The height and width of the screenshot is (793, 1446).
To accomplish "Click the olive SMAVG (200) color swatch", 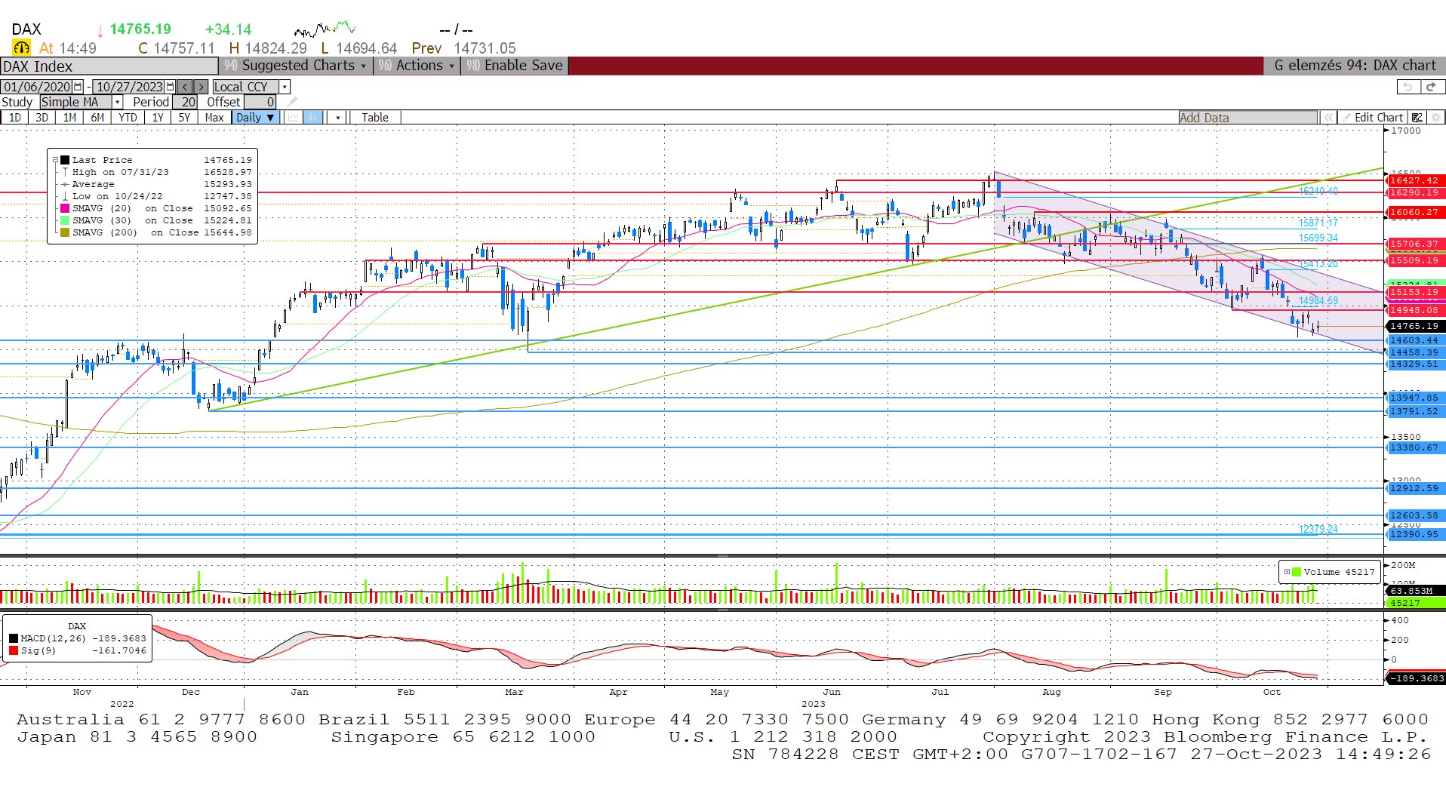I will [x=65, y=232].
